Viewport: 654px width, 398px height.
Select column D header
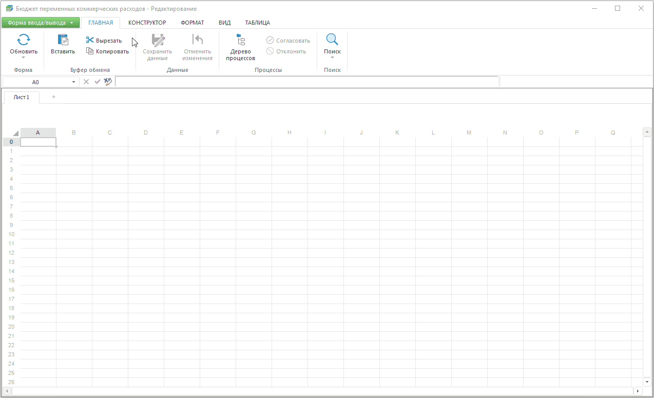click(x=146, y=133)
